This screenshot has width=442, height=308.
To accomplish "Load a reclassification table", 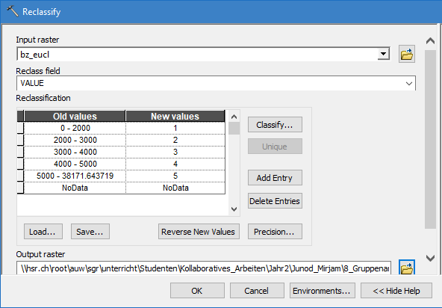I will click(43, 232).
